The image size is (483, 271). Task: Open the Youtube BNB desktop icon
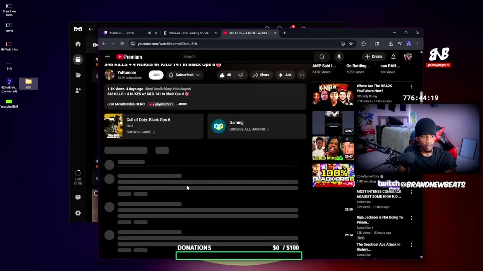9,104
